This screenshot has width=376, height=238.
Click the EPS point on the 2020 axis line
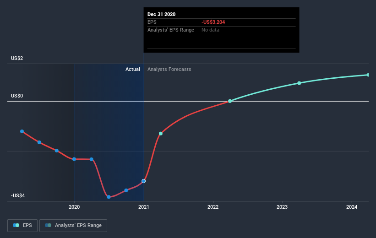click(74, 159)
